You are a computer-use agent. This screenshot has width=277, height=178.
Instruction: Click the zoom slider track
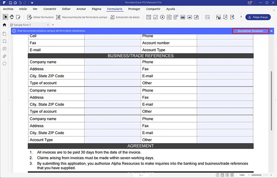click(x=260, y=175)
